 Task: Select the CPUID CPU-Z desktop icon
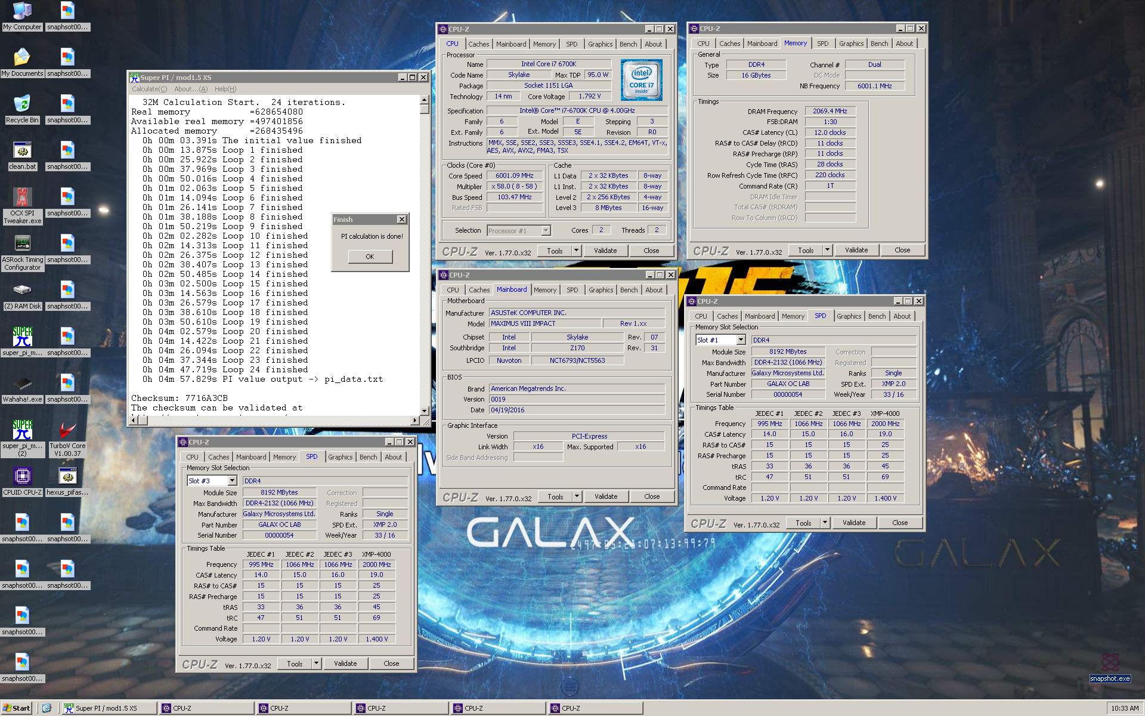[x=22, y=482]
